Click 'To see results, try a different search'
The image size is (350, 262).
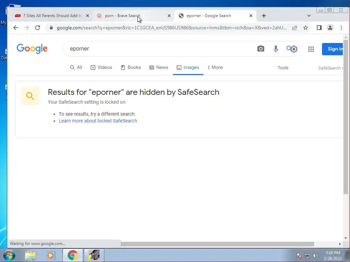(97, 114)
